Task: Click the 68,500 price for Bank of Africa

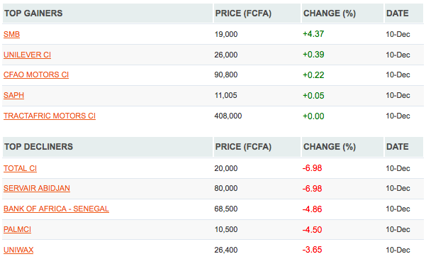Action: tap(226, 209)
